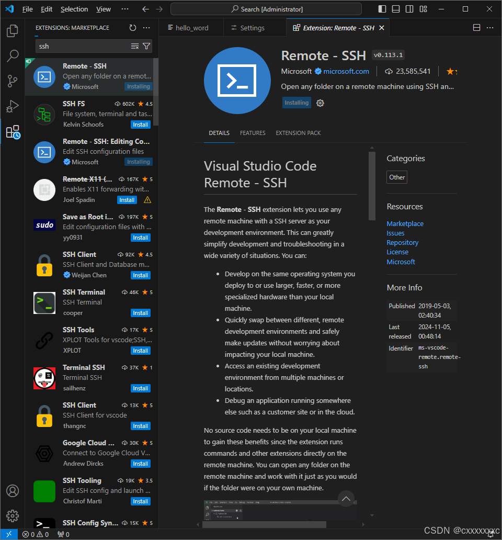Viewport: 502px width, 540px height.
Task: Click the details horizontal scrollbar
Action: 264,524
